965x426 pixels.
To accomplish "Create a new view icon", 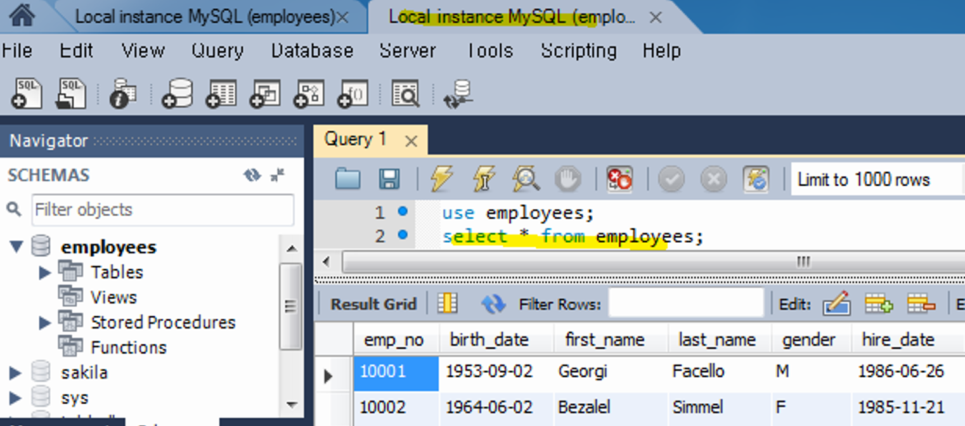I will [264, 93].
